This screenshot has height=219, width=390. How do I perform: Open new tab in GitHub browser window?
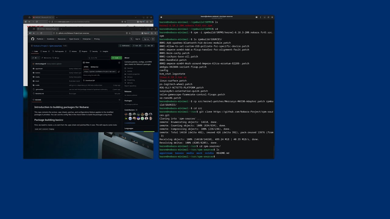click(x=61, y=29)
